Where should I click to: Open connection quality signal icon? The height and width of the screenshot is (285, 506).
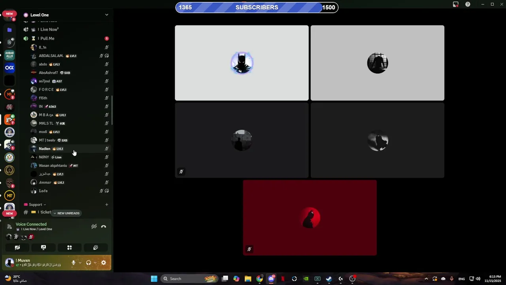(9, 226)
